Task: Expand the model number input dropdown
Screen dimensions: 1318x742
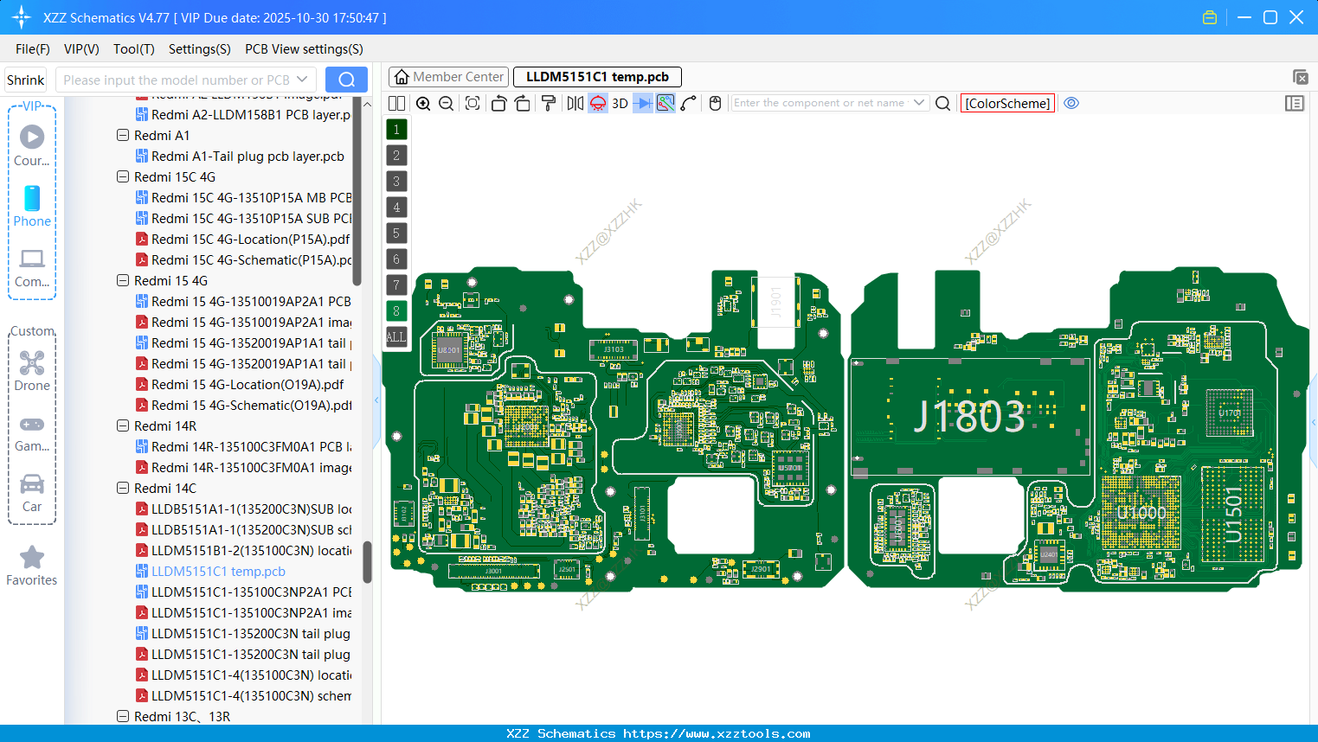Action: pyautogui.click(x=301, y=79)
